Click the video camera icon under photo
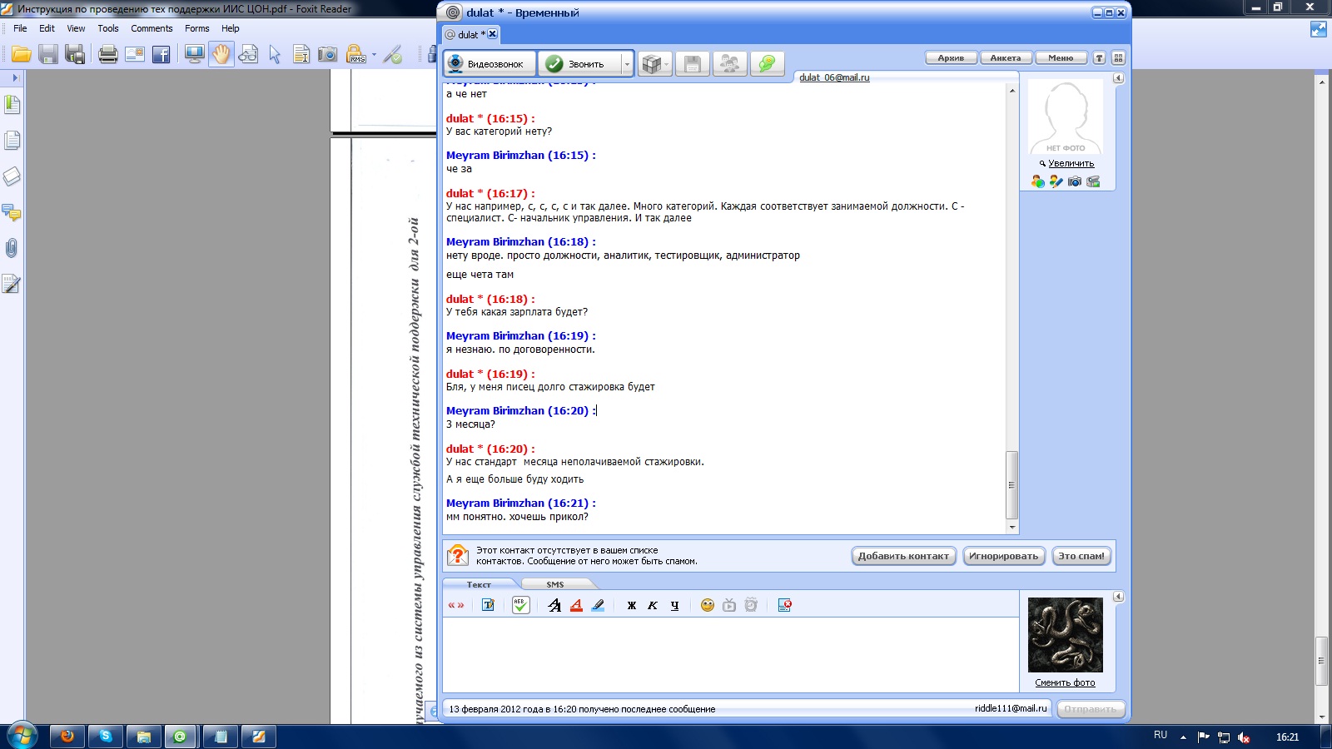The image size is (1332, 749). click(1093, 181)
